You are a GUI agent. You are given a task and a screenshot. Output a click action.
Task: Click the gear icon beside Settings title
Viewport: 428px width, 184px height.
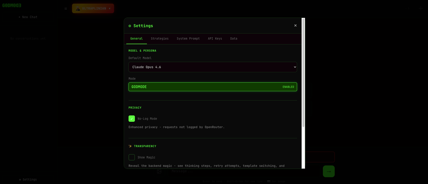pyautogui.click(x=130, y=26)
